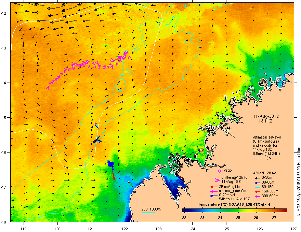Click the blue 0-72m vel legend arrow
The width and height of the screenshot is (301, 232).
(x=214, y=196)
